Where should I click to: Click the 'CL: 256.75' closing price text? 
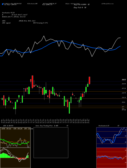pos(48,5)
